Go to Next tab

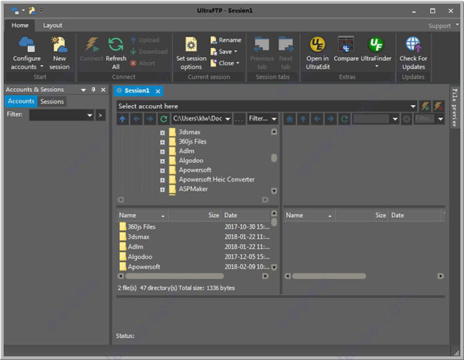[285, 53]
